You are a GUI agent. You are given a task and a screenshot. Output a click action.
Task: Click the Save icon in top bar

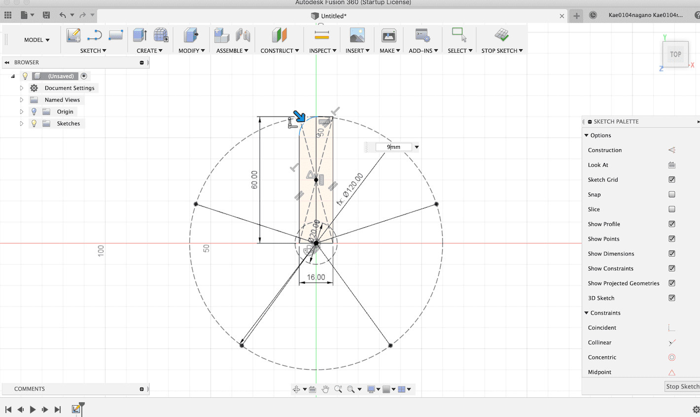(x=46, y=15)
